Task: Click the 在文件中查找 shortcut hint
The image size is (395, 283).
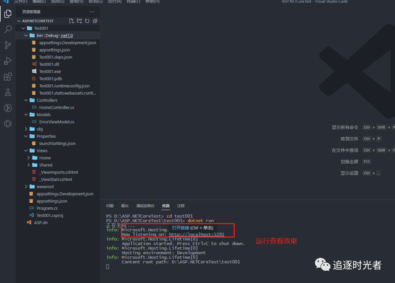Action: (x=345, y=150)
